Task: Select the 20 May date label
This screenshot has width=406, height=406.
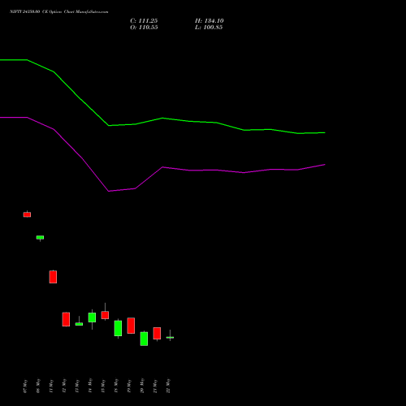Action: pyautogui.click(x=142, y=387)
